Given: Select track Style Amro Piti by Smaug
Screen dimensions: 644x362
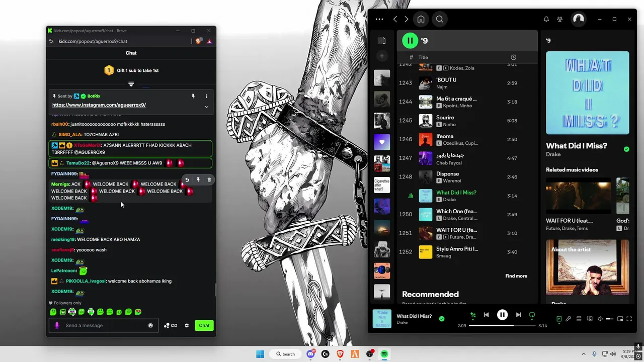Looking at the screenshot, I should 466,252.
